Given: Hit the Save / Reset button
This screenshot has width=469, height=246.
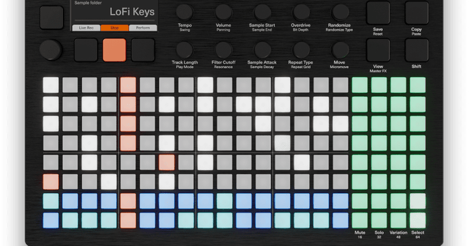Looking at the screenshot, I should [x=378, y=12].
